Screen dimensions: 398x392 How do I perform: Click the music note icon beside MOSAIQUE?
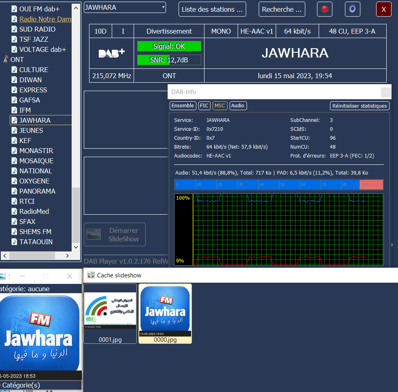14,161
